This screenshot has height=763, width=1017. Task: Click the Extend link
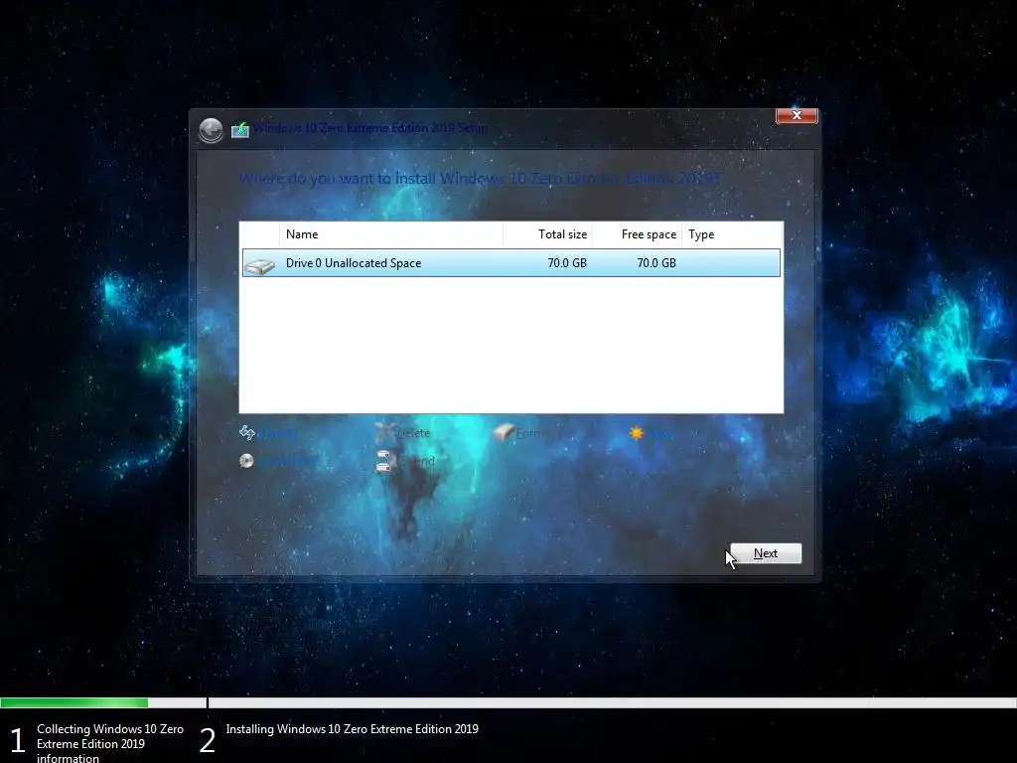[416, 461]
